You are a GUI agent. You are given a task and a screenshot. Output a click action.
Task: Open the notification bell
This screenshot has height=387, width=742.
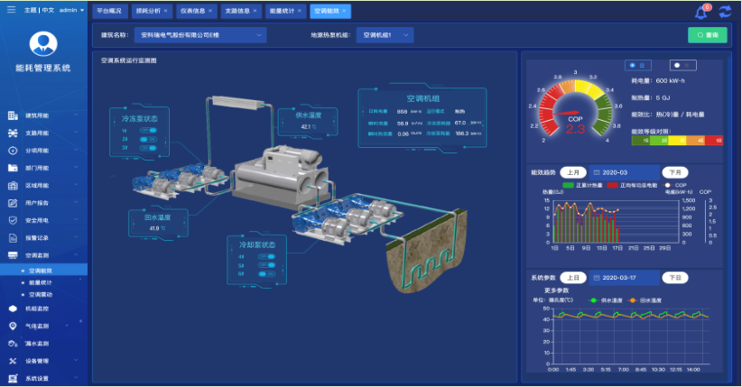pyautogui.click(x=700, y=12)
